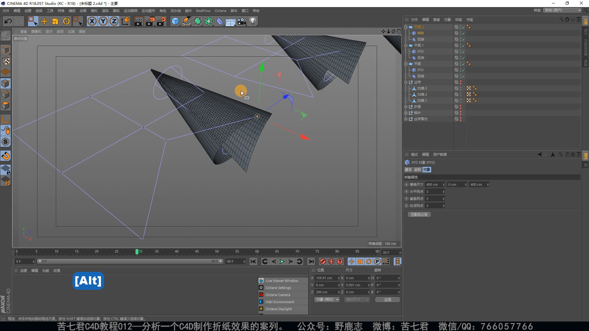Image resolution: width=589 pixels, height=331 pixels.
Task: Toggle green enable check for 平面.2
Action: [x=464, y=27]
